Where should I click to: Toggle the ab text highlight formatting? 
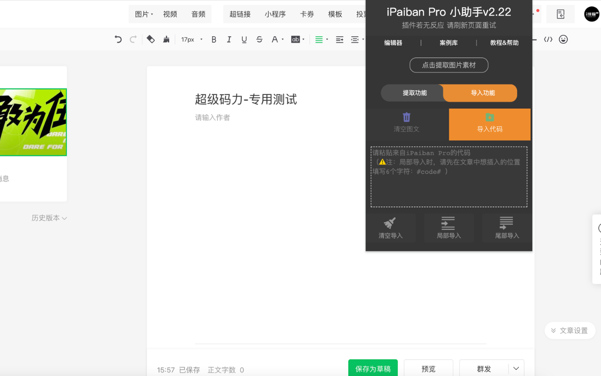(295, 39)
